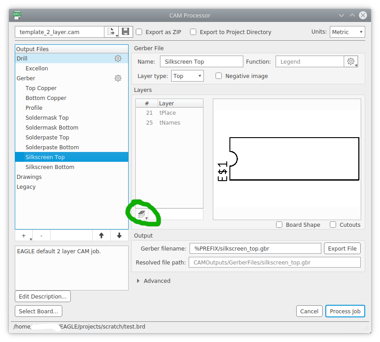The image size is (380, 342).
Task: Tick the Board Shape checkbox
Action: 279,225
